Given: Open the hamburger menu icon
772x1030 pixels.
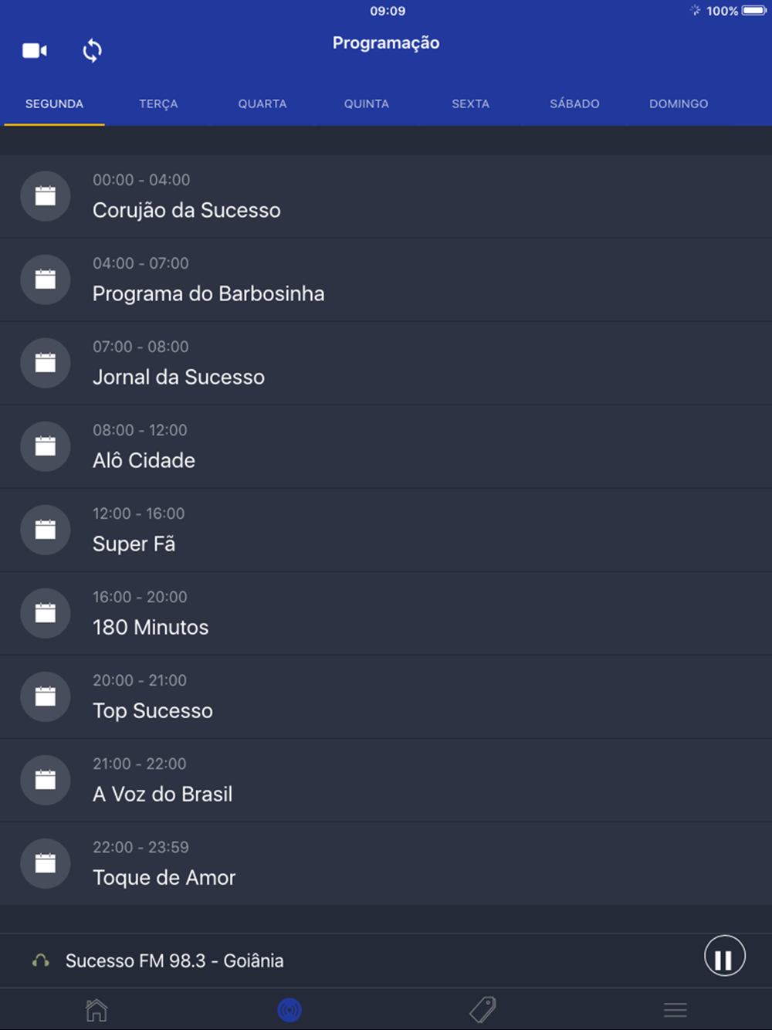Looking at the screenshot, I should [675, 1010].
